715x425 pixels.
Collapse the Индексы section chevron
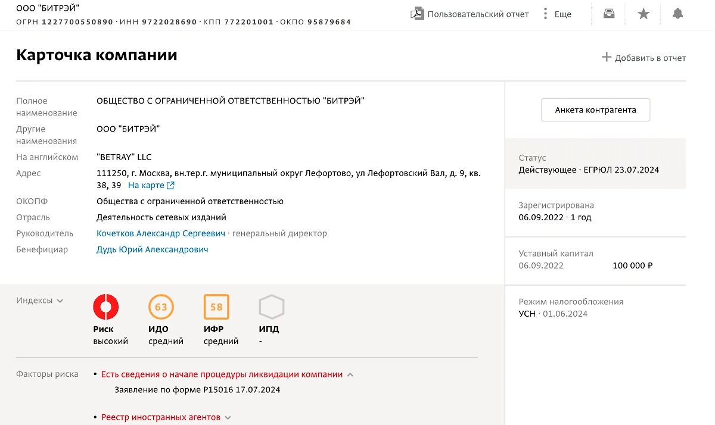click(x=60, y=301)
